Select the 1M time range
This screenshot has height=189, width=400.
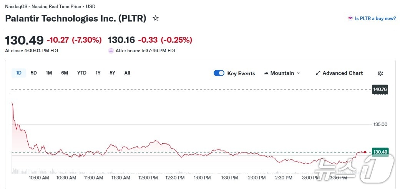(x=49, y=73)
